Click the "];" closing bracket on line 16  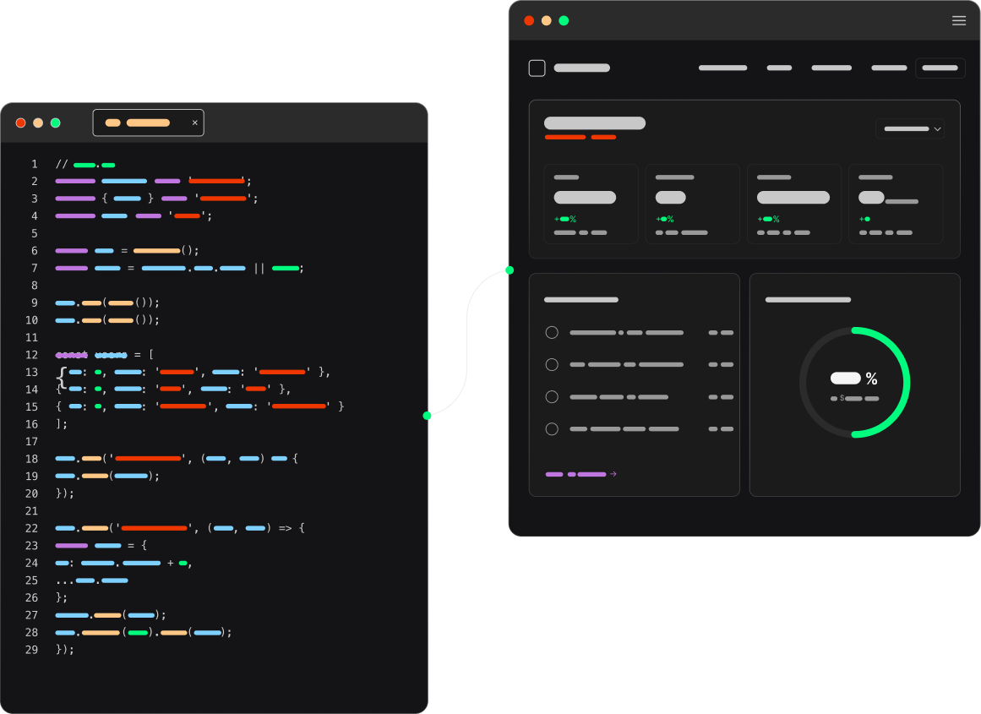click(62, 423)
